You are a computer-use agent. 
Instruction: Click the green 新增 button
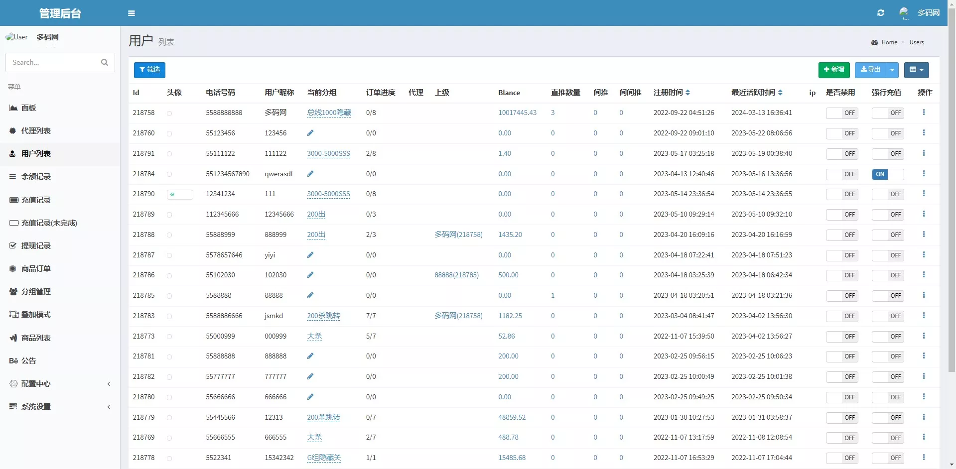pos(833,70)
